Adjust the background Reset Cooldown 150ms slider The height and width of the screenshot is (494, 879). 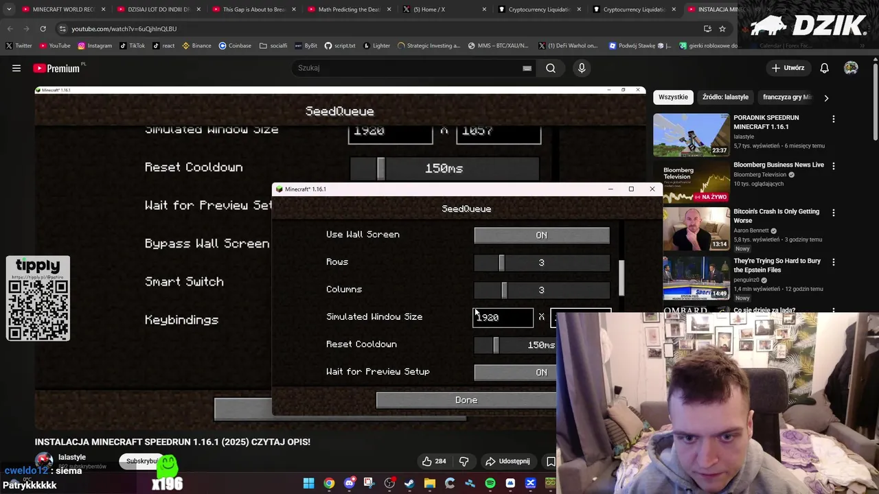tap(444, 168)
